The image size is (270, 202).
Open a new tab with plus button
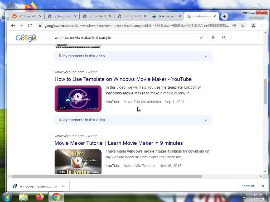tap(225, 16)
